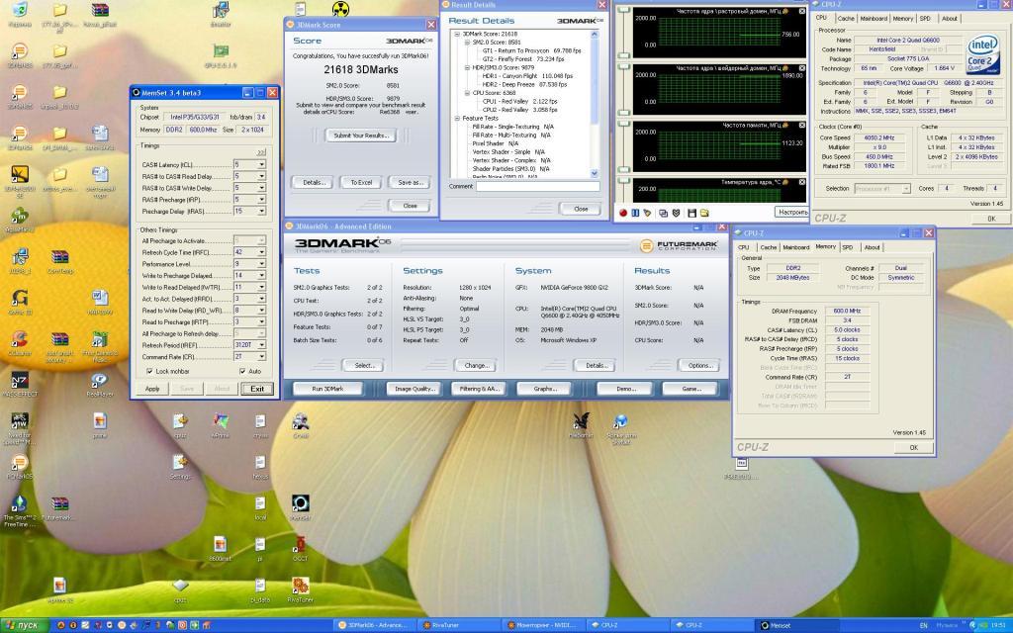
Task: Click the Futuremark Corporation logo
Action: [x=679, y=245]
